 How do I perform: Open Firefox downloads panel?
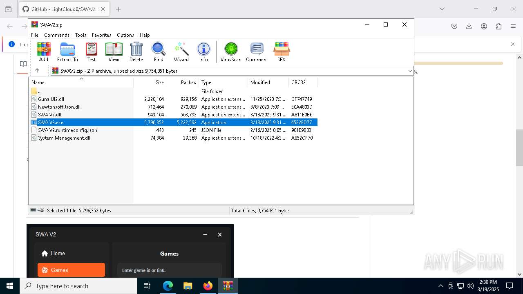pyautogui.click(x=469, y=26)
